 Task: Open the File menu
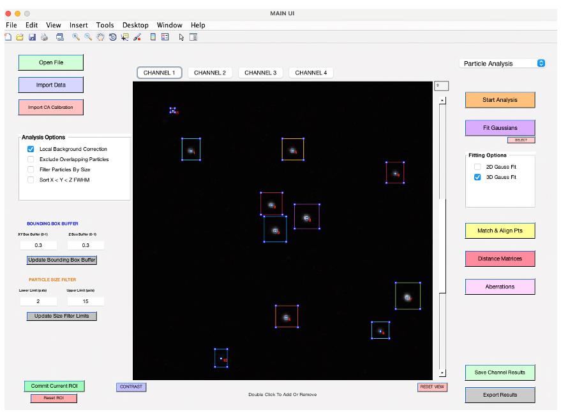(x=11, y=25)
